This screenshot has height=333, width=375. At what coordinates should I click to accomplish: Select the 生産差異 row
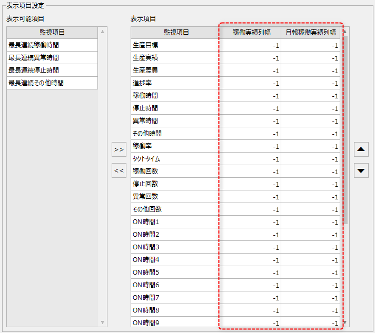235,70
